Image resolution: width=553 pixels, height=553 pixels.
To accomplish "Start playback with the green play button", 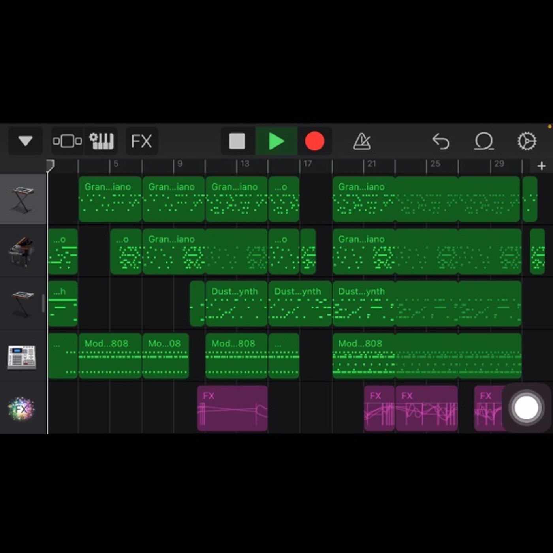I will click(x=276, y=141).
